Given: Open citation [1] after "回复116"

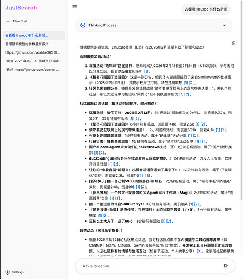Looking at the screenshot, I should click(x=142, y=175).
